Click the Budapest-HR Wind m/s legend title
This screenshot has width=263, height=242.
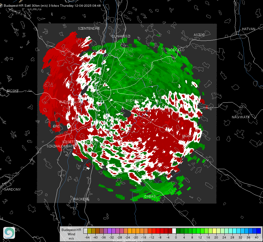71,234
